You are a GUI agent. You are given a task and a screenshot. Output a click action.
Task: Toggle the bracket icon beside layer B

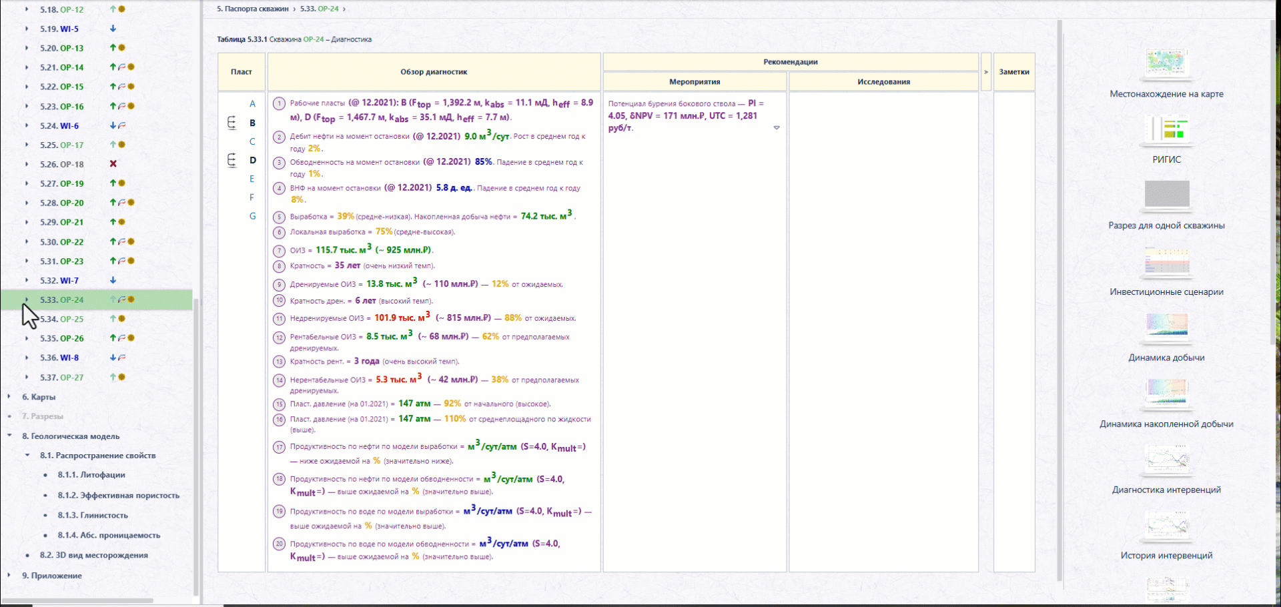tap(232, 123)
